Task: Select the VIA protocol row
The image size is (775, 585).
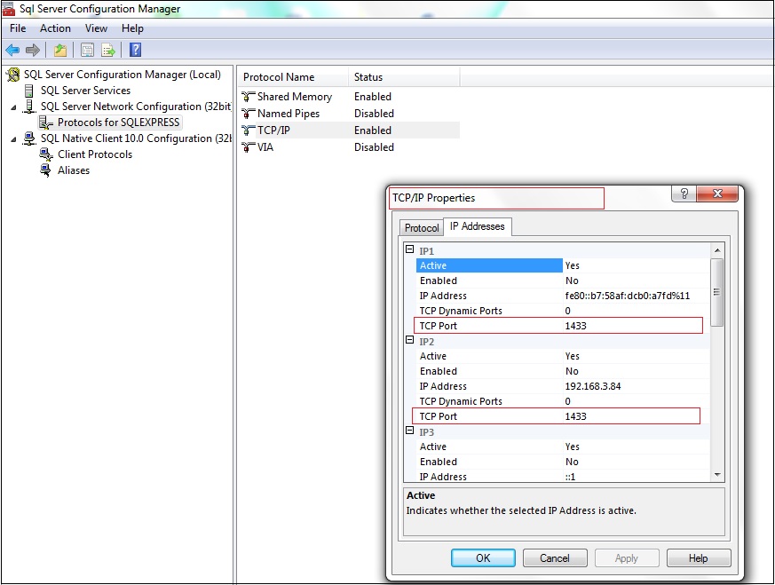Action: tap(350, 146)
